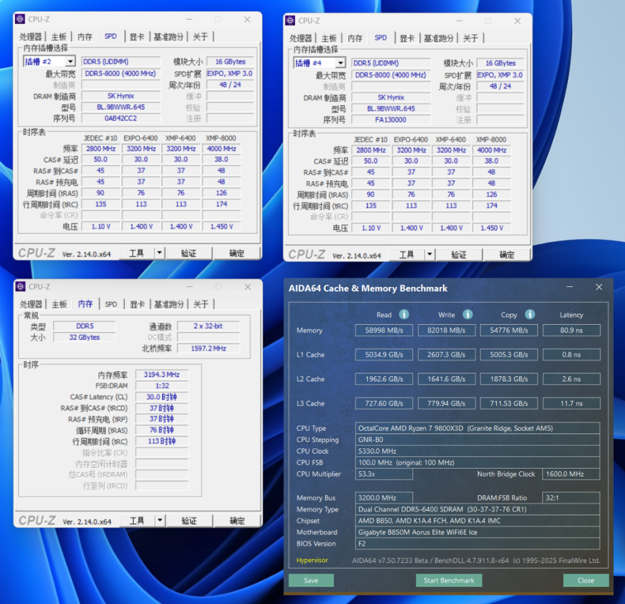Image resolution: width=625 pixels, height=604 pixels.
Task: Click 北桥频率 value 1597.2 MHz
Action: [x=208, y=348]
